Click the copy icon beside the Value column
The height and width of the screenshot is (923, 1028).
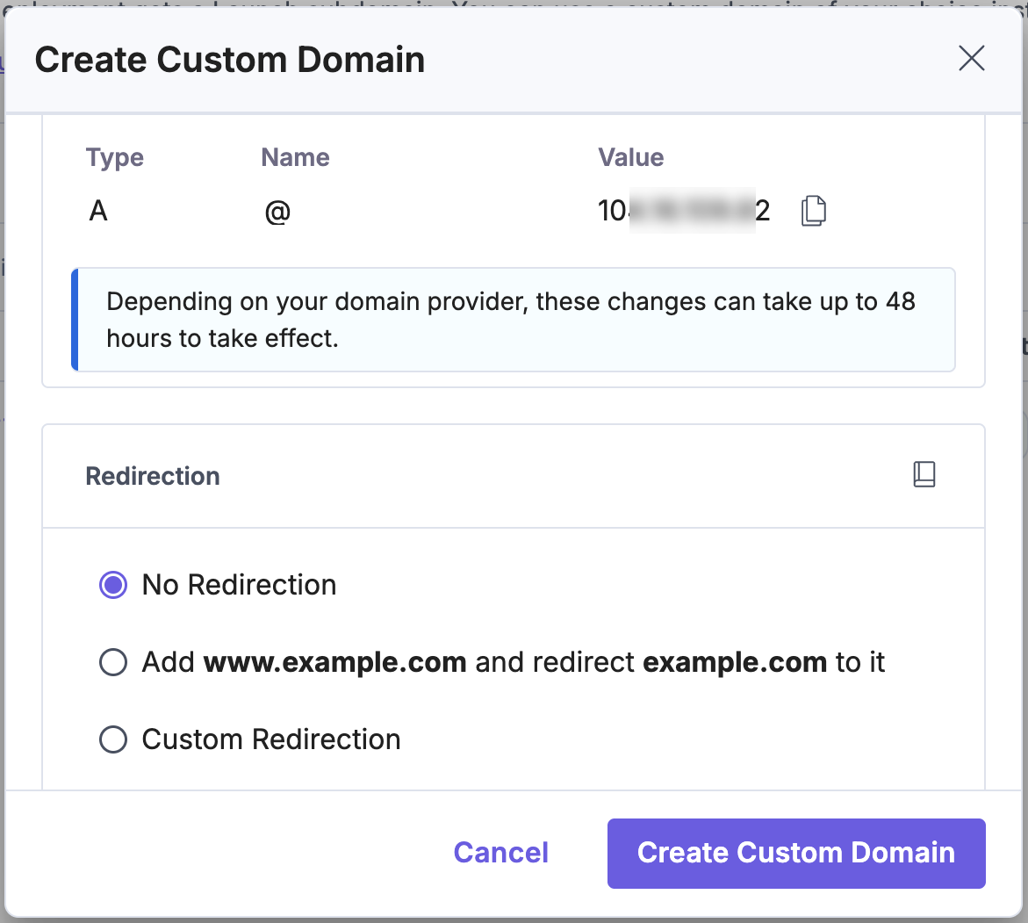pos(813,210)
